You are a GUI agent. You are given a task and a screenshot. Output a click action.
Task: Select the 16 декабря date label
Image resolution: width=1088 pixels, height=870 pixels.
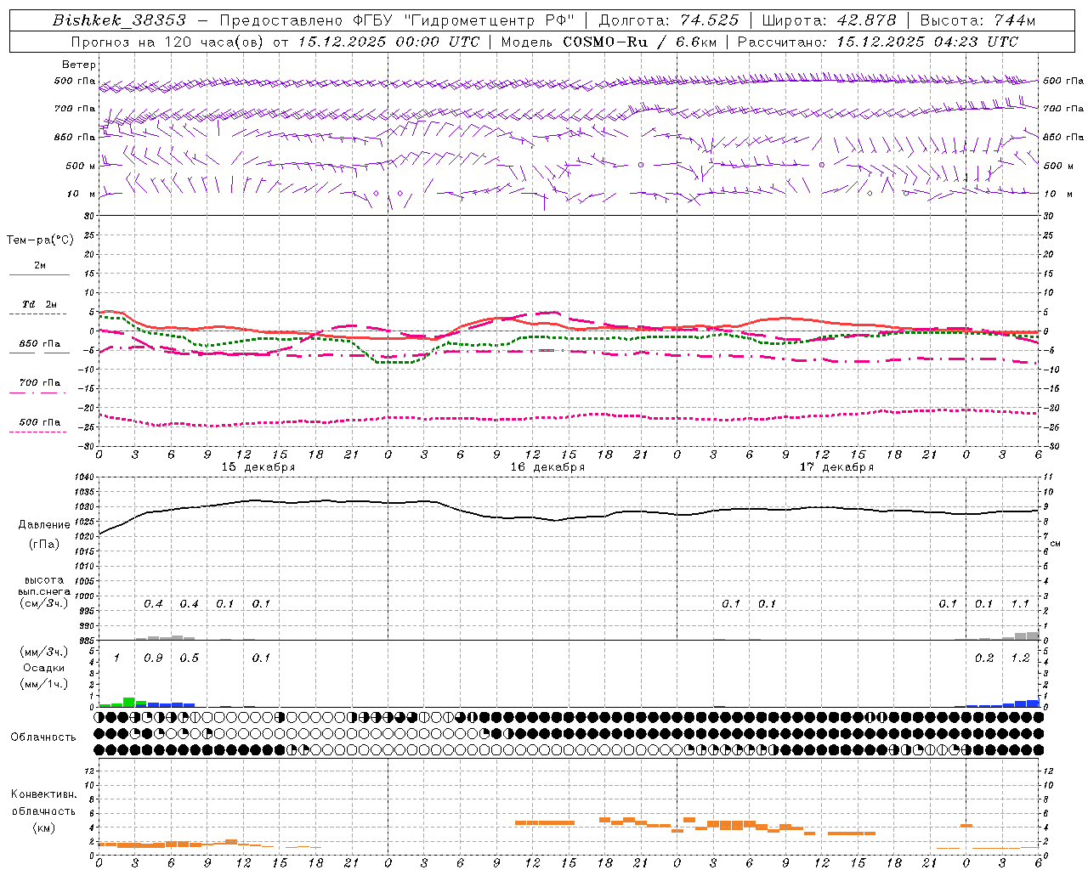[x=547, y=467]
